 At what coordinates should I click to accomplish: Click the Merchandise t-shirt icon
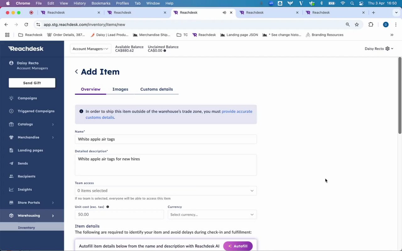coord(11,137)
